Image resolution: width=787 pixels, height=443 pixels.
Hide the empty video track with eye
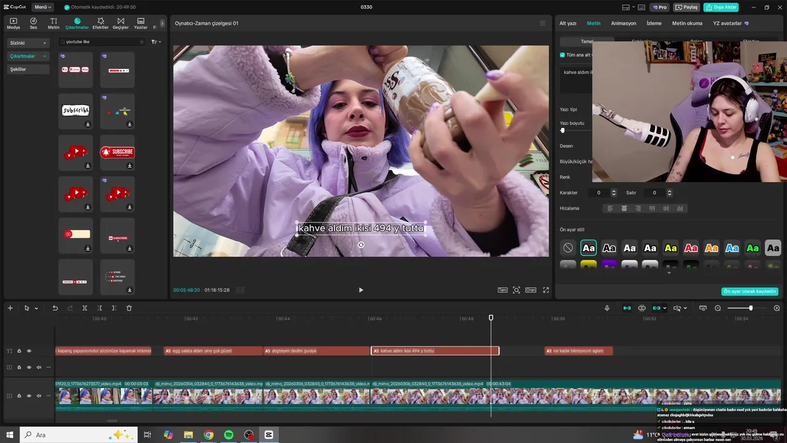29,367
